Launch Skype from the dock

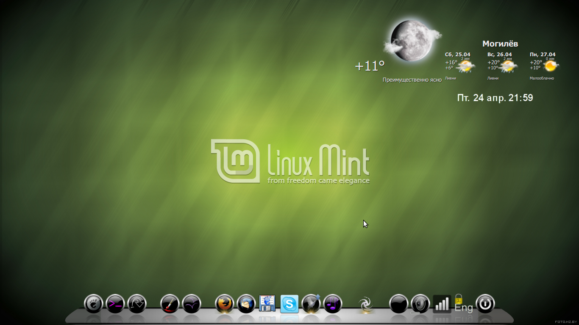[289, 304]
